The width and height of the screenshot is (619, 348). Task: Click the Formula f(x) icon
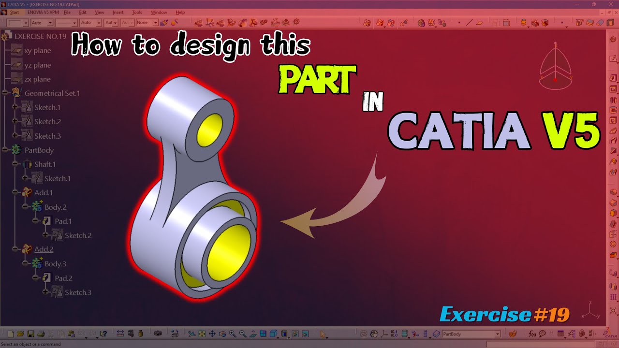coord(532,333)
